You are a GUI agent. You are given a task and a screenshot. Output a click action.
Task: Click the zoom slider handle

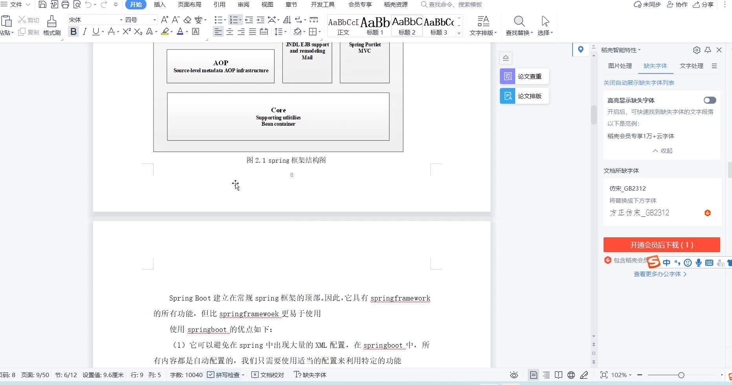(681, 375)
